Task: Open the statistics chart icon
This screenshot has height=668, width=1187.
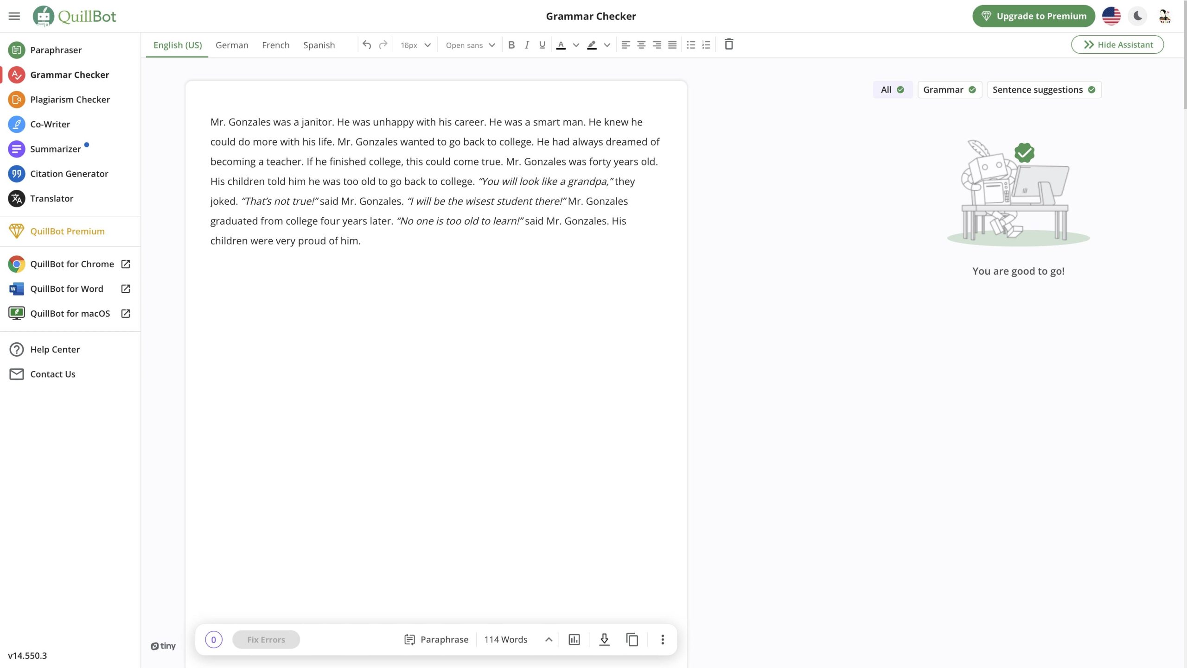Action: tap(574, 639)
